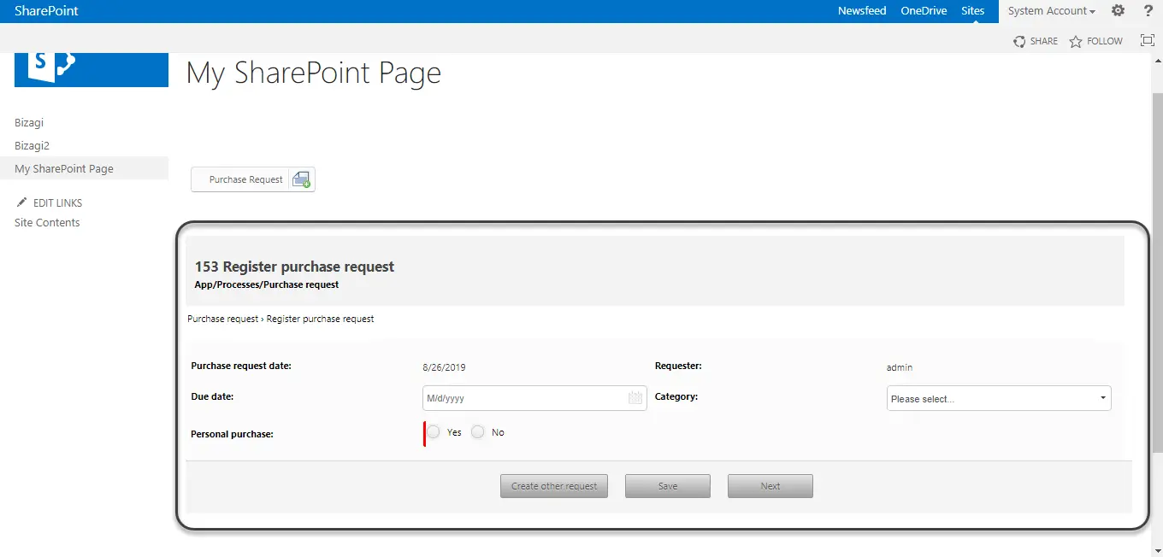Open OneDrive from top bar

(924, 11)
